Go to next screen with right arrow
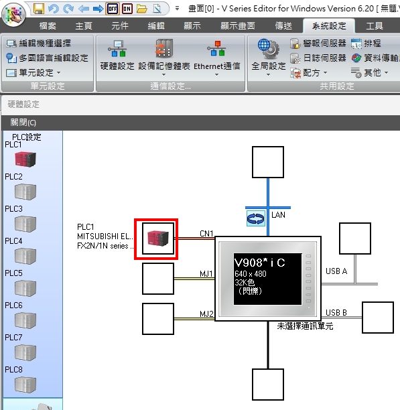This screenshot has height=410, width=400. [98, 9]
